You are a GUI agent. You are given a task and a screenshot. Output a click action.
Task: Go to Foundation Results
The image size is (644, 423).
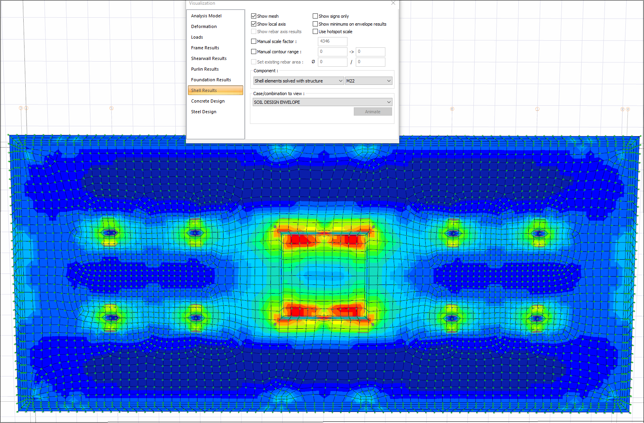pyautogui.click(x=211, y=80)
